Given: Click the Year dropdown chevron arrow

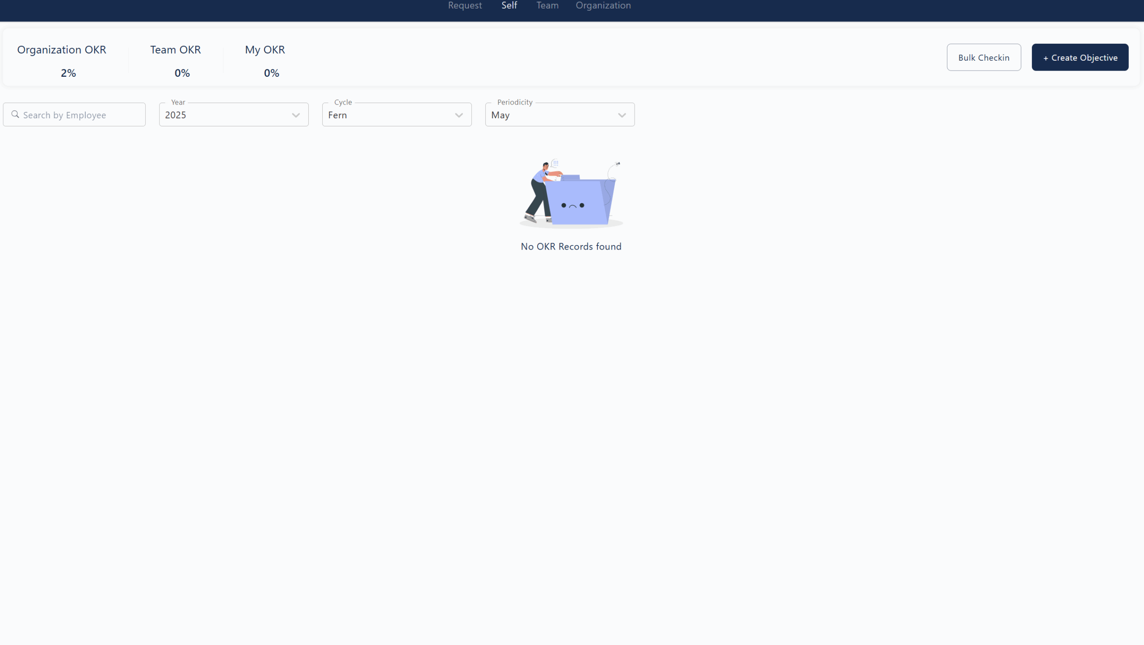Looking at the screenshot, I should (x=296, y=115).
